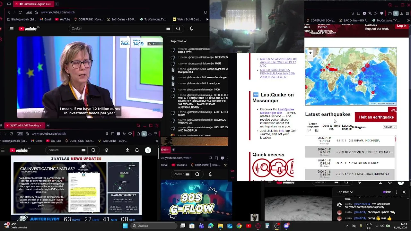The width and height of the screenshot is (411, 231).
Task: Click the Log in button on earthquake site
Action: (x=401, y=26)
